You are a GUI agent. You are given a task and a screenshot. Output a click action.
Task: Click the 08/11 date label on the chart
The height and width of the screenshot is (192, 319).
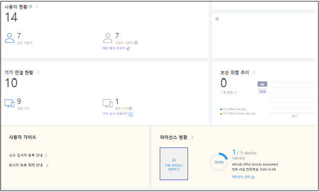pos(295,116)
